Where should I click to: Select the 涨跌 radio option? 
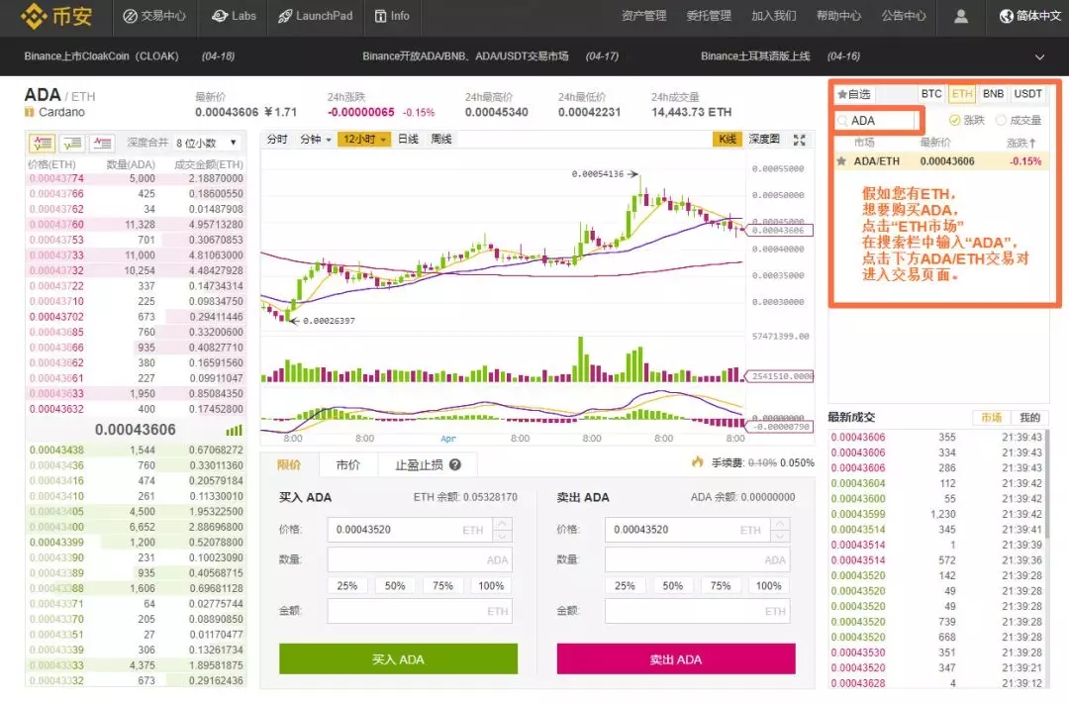click(x=955, y=120)
